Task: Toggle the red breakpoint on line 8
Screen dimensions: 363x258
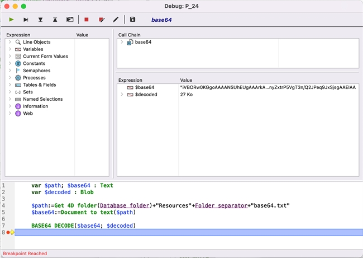Action: pyautogui.click(x=8, y=232)
